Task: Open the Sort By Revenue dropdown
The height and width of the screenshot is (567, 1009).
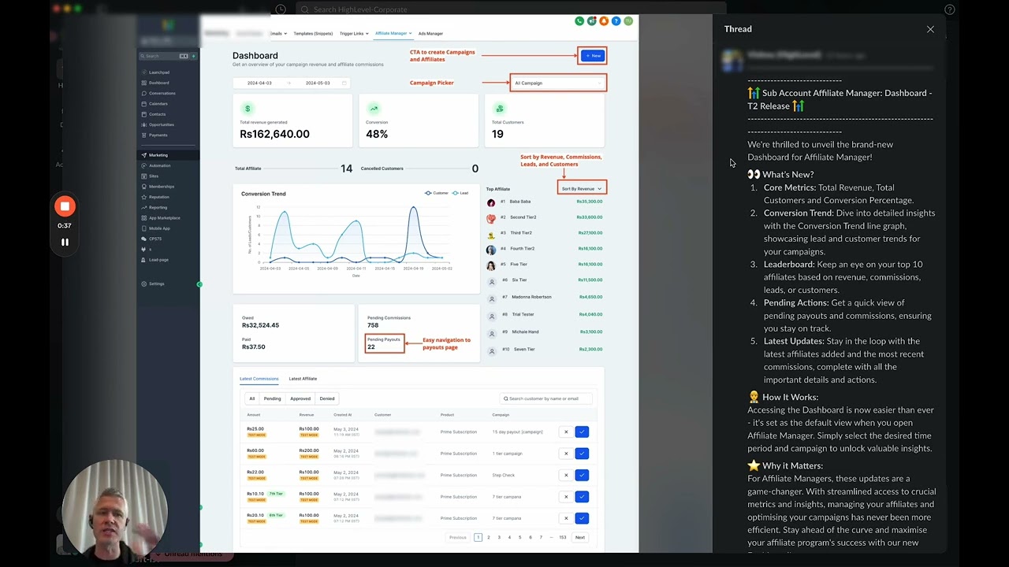Action: [x=581, y=189]
